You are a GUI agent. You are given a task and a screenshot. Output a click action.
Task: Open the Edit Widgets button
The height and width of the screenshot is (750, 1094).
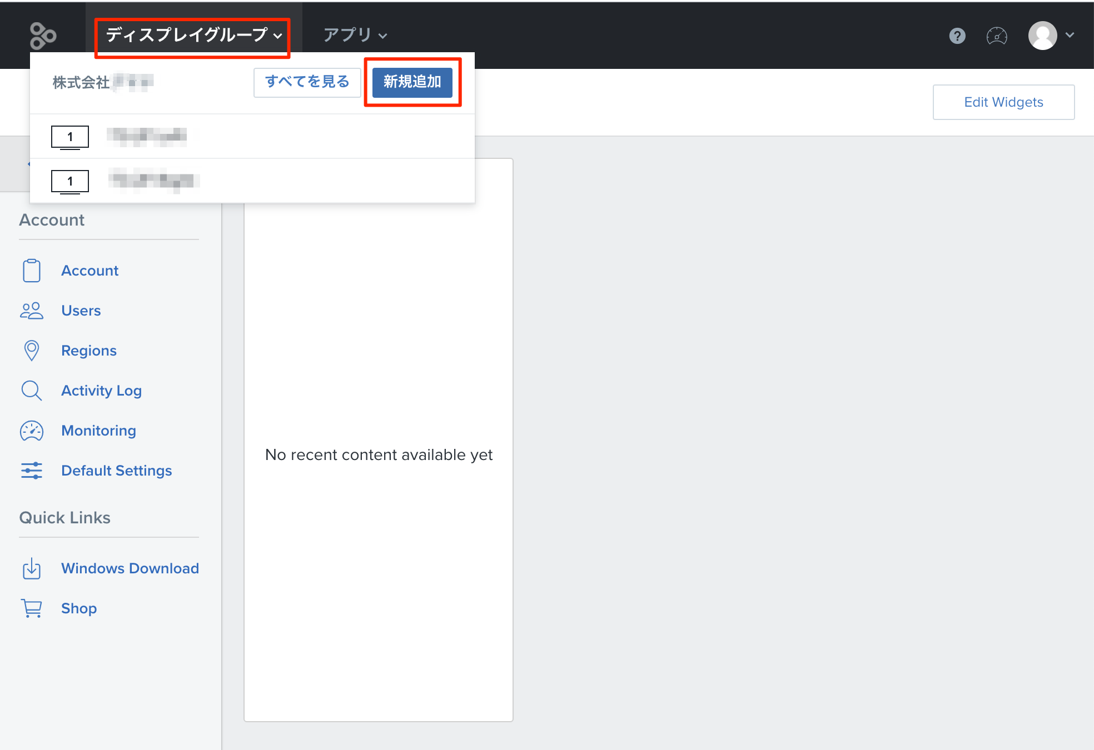pos(1003,102)
